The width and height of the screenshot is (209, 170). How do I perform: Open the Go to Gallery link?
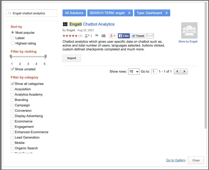[x=176, y=160]
